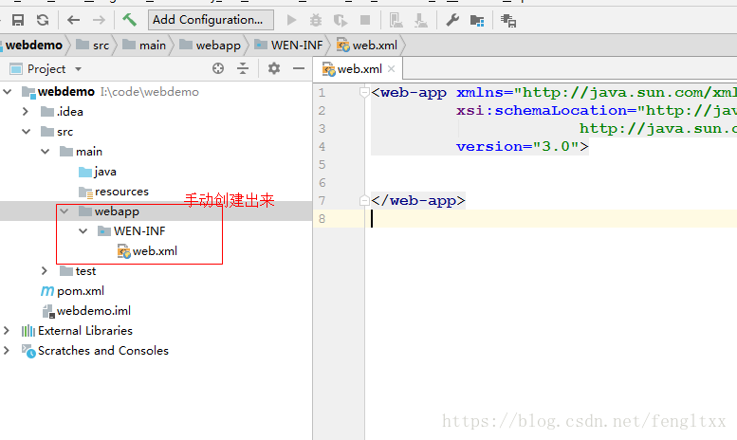This screenshot has width=737, height=440.
Task: Expand the test folder
Action: (45, 271)
